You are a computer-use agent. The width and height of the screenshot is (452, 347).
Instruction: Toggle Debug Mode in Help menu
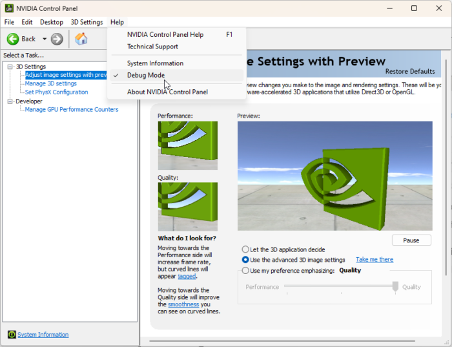[177, 76]
